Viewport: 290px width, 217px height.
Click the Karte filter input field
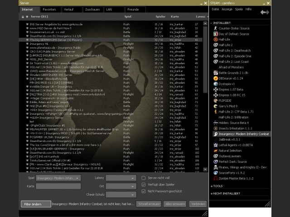58,186
